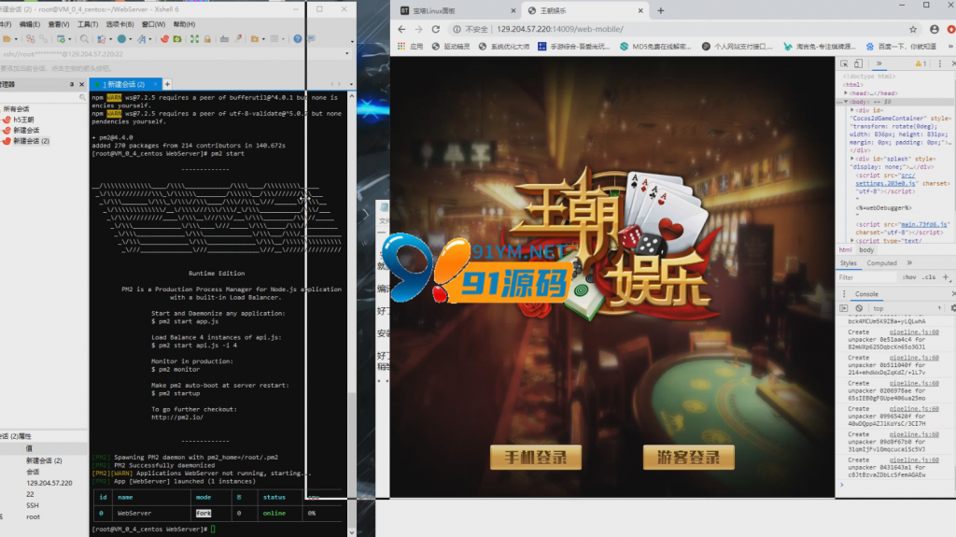Open the DevTools console settings gear

[x=953, y=308]
